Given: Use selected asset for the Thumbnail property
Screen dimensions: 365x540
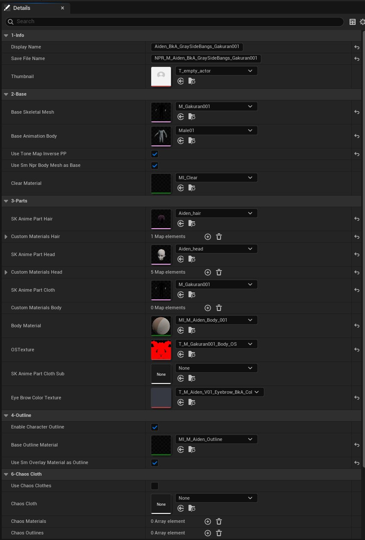Looking at the screenshot, I should (180, 81).
